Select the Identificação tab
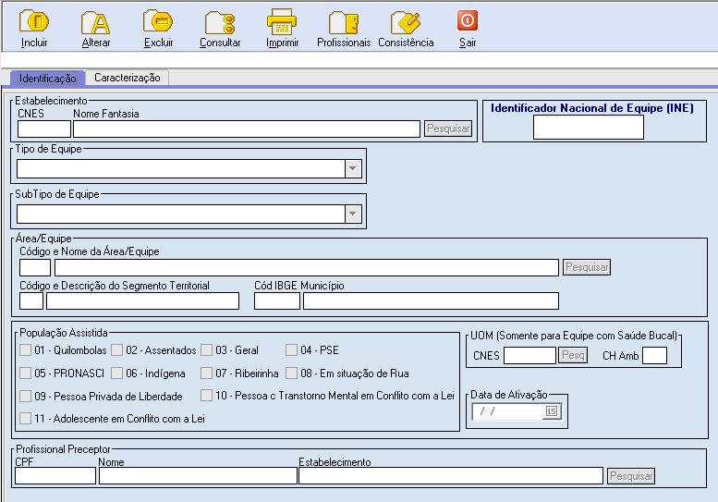Image resolution: width=718 pixels, height=502 pixels. (x=47, y=80)
